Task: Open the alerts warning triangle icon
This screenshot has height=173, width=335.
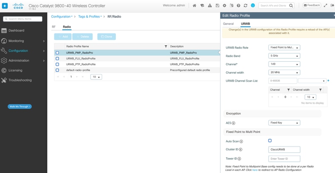Action: 210,6
